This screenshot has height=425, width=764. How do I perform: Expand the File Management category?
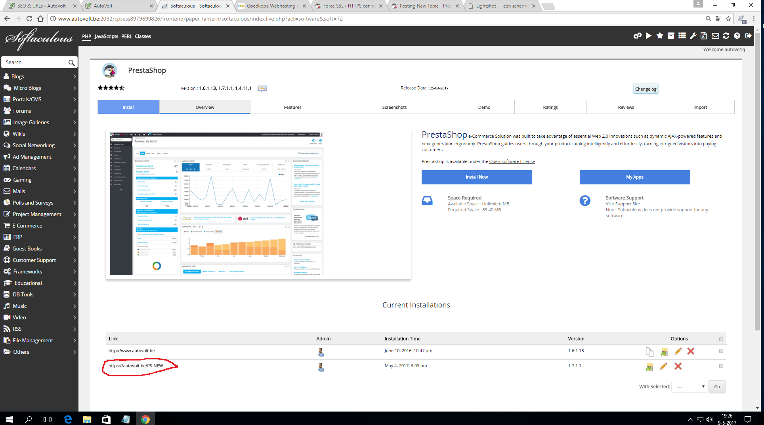tap(39, 340)
